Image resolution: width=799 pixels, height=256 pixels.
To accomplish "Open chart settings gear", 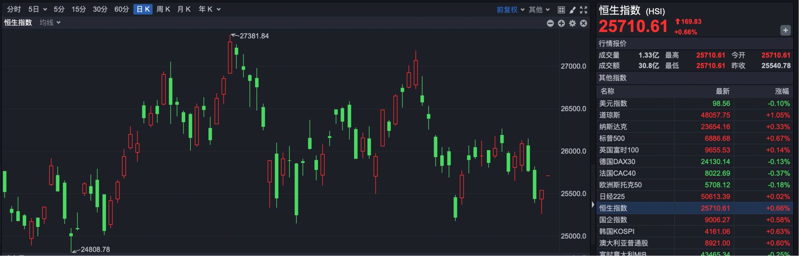I will [x=573, y=23].
